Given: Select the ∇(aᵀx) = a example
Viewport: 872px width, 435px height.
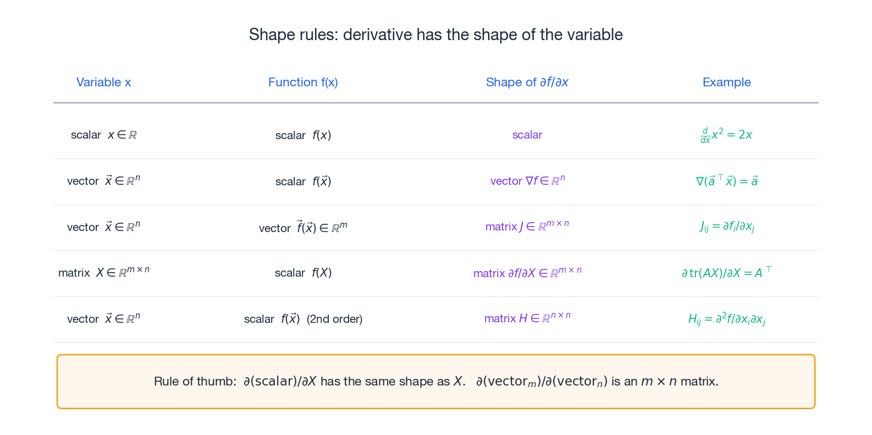Looking at the screenshot, I should [726, 181].
